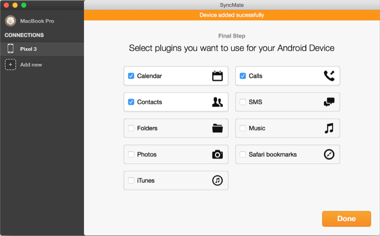Image resolution: width=380 pixels, height=236 pixels.
Task: Enable the SMS plugin checkbox
Action: (x=243, y=102)
